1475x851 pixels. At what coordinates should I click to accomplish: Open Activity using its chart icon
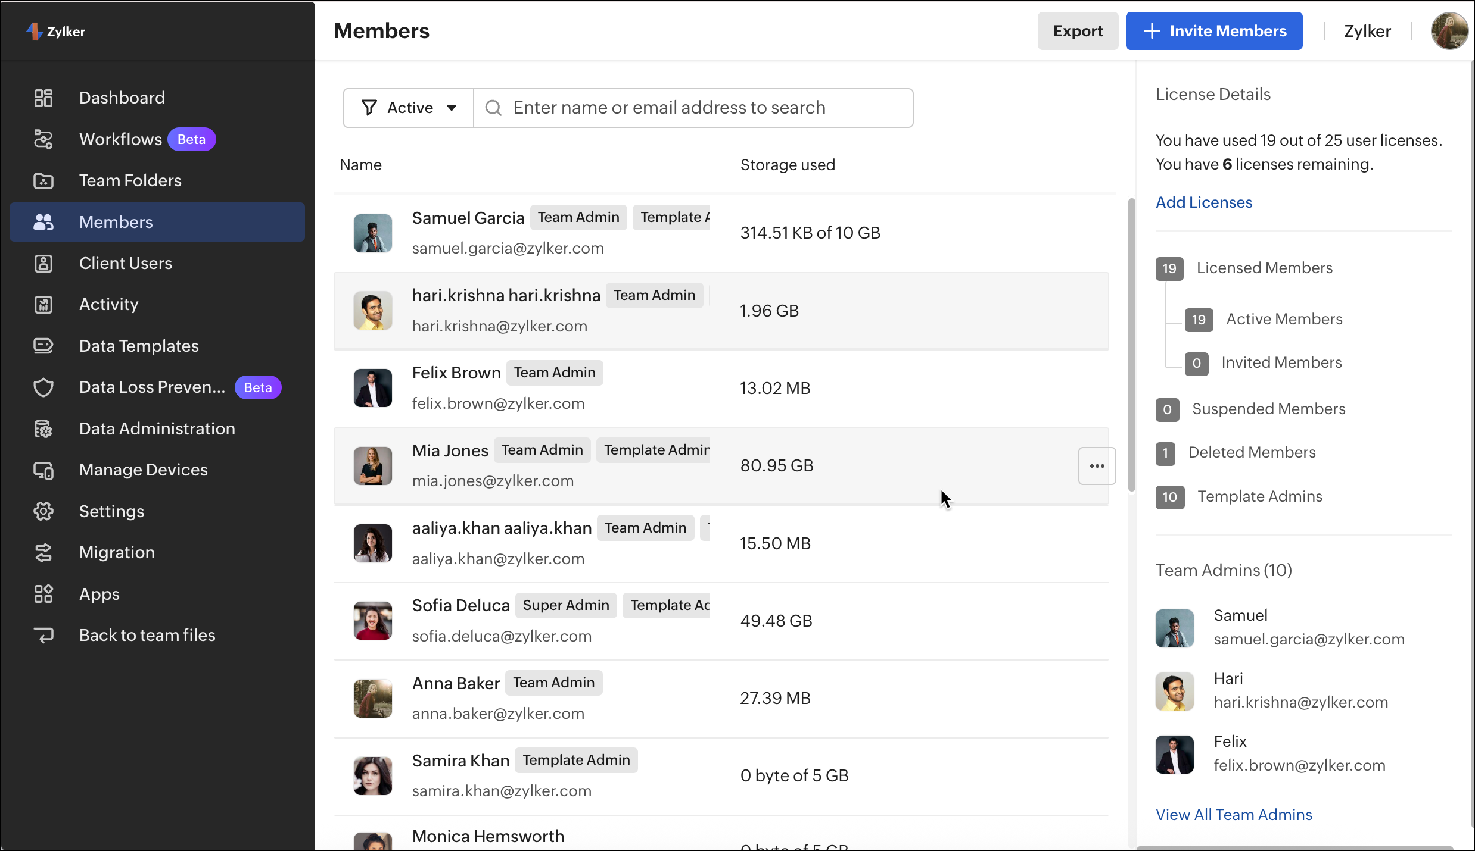tap(43, 305)
